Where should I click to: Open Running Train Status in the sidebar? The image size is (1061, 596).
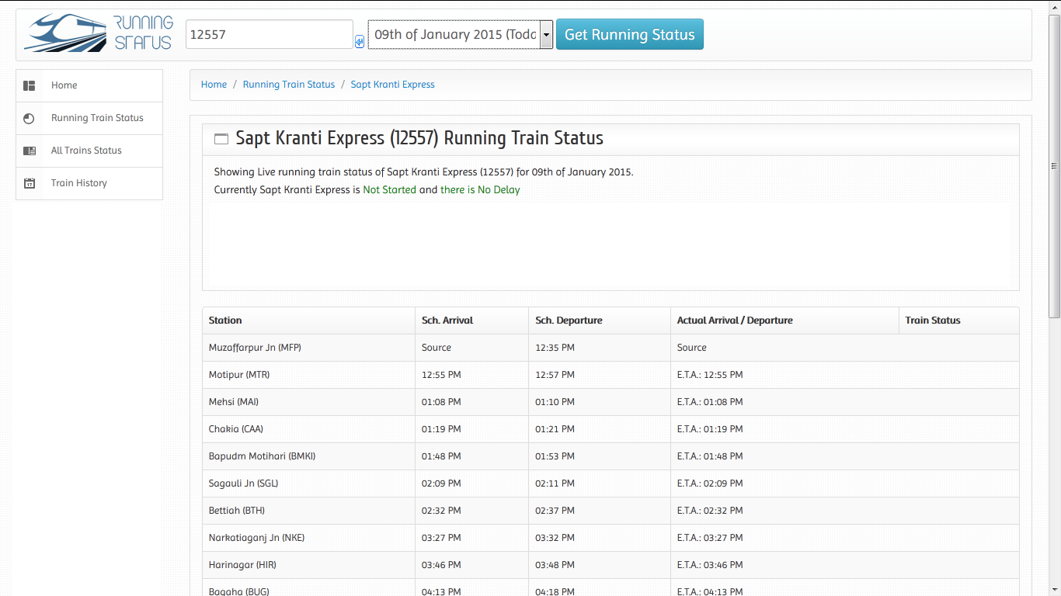tap(89, 118)
